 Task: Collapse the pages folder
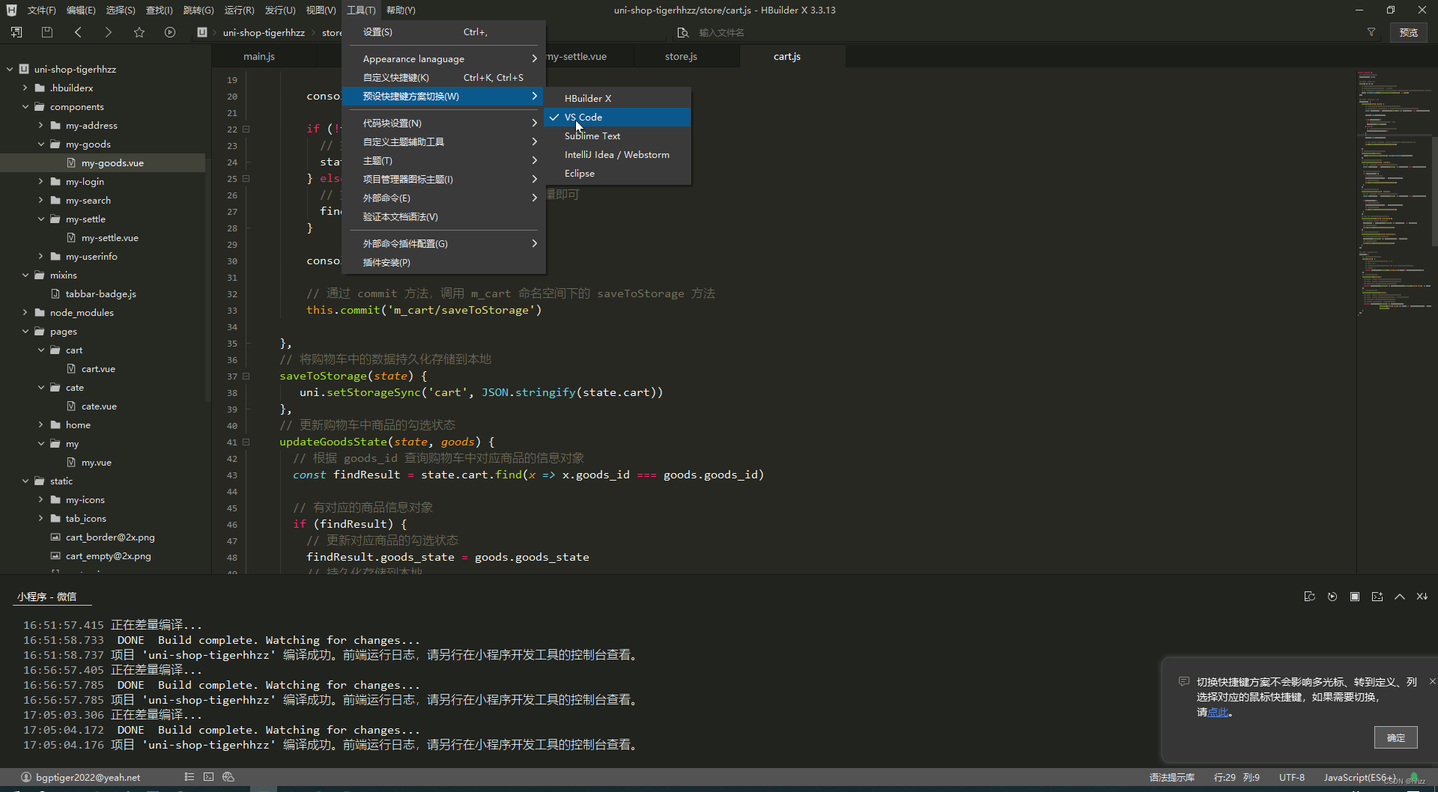tap(25, 331)
